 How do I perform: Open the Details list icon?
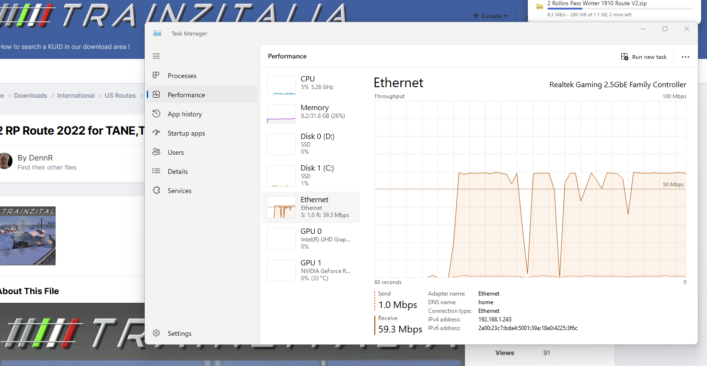(x=156, y=171)
